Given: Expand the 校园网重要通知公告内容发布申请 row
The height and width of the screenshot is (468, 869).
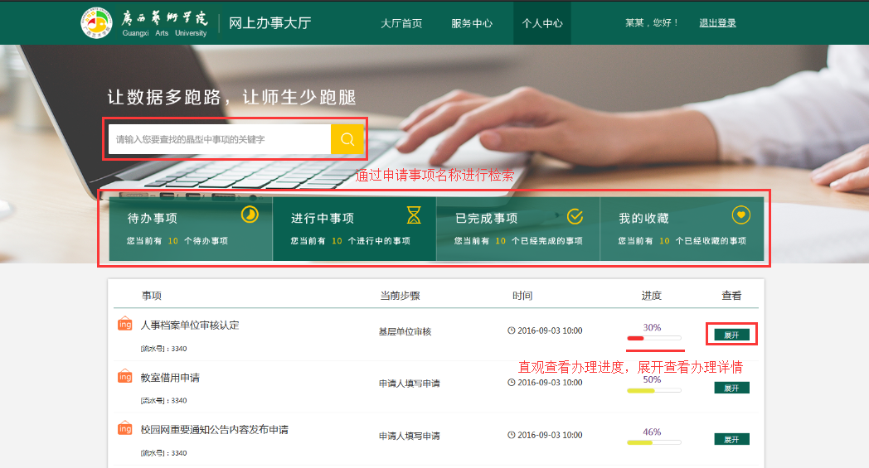Looking at the screenshot, I should 731,439.
